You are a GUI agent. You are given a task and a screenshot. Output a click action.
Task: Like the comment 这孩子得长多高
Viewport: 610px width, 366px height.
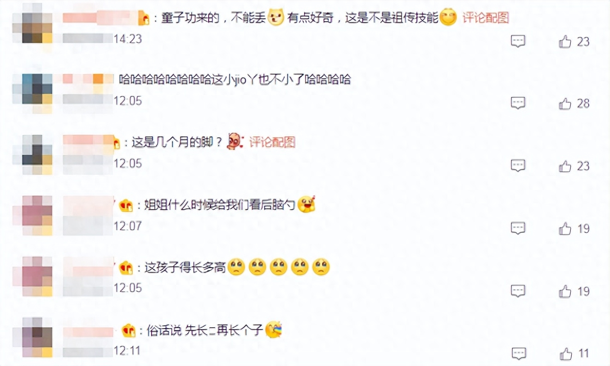pyautogui.click(x=565, y=291)
